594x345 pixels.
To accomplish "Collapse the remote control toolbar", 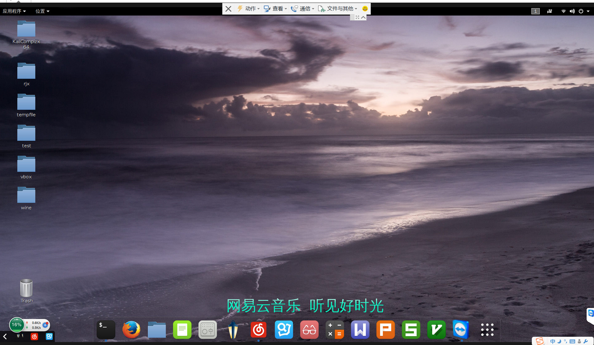I will point(363,18).
